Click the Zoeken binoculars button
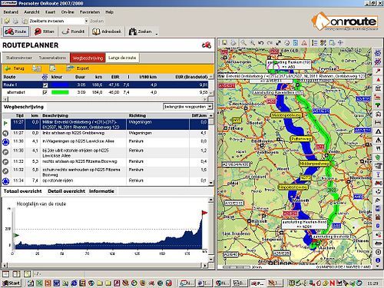The width and height of the screenshot is (384, 288). pyautogui.click(x=141, y=31)
